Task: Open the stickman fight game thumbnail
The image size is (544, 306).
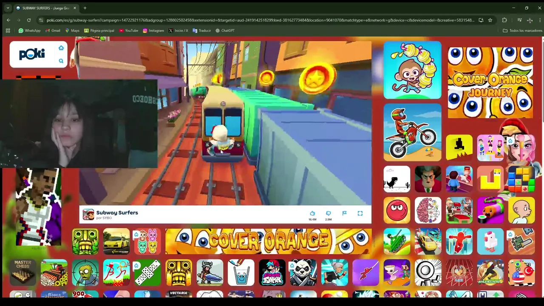Action: click(x=116, y=272)
